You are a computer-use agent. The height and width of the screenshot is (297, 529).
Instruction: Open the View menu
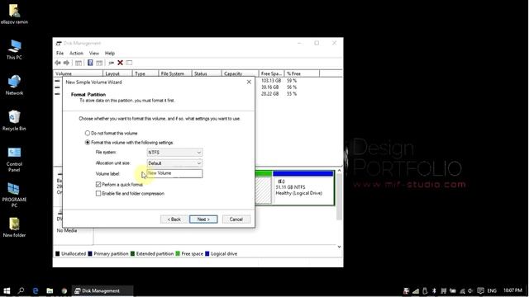click(x=93, y=53)
